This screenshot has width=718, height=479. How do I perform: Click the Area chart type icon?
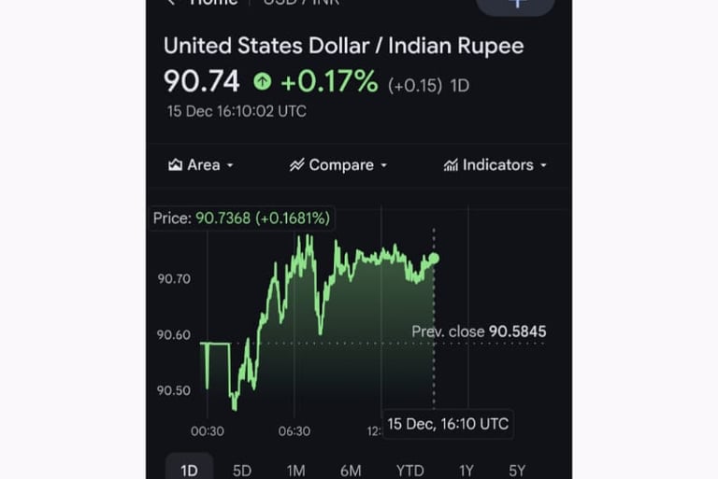175,165
